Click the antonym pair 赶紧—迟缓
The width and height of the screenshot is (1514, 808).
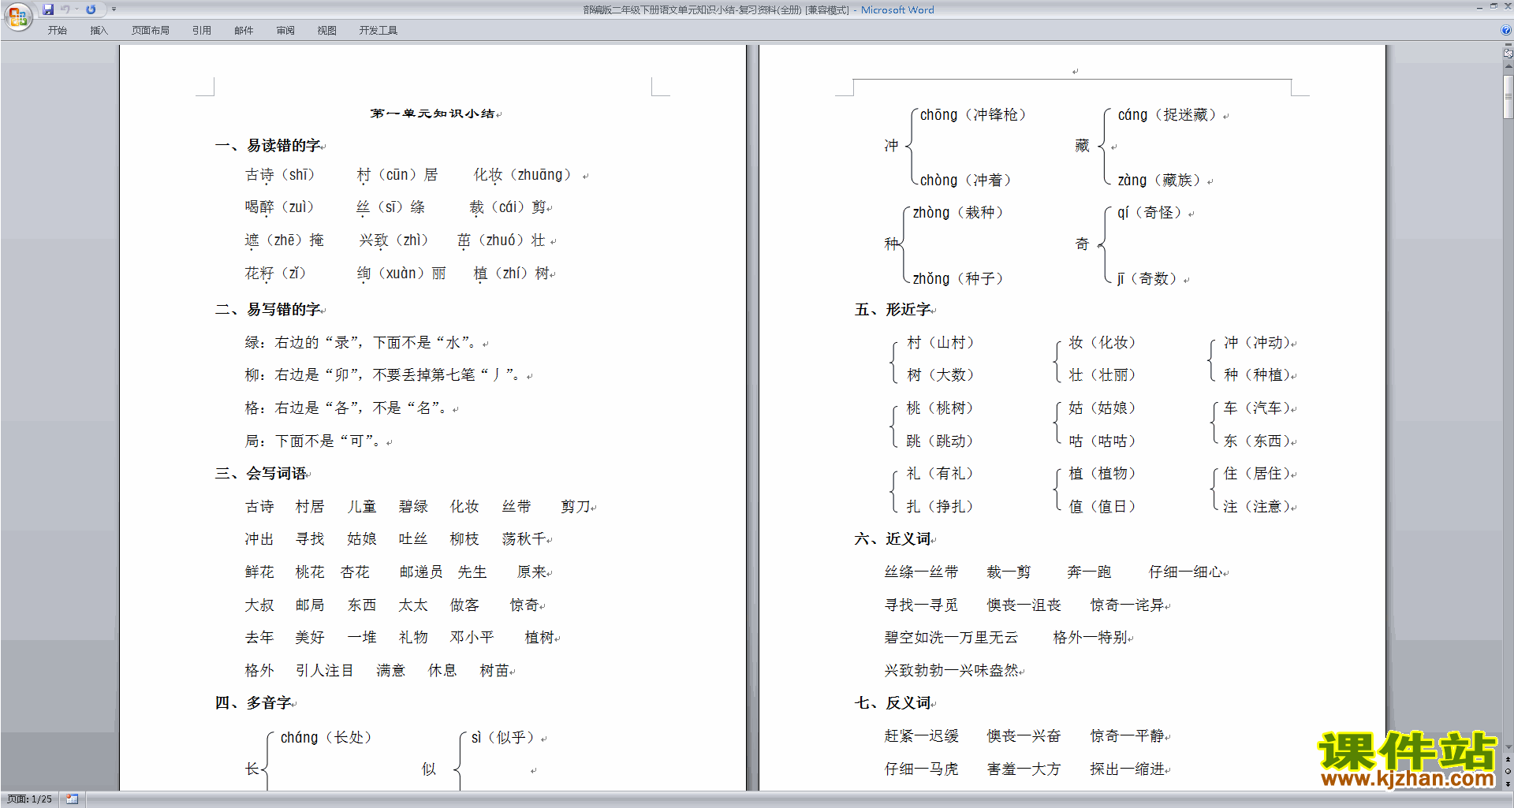(922, 736)
